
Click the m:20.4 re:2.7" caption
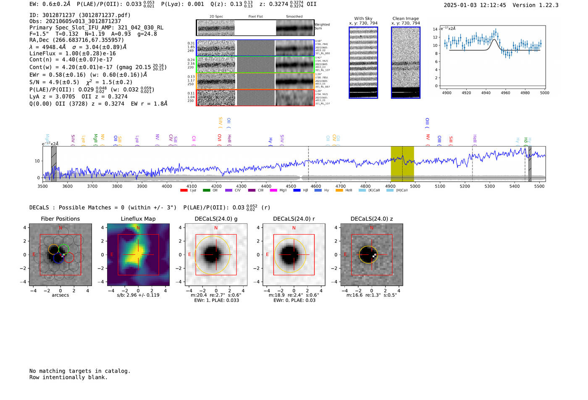(216, 295)
